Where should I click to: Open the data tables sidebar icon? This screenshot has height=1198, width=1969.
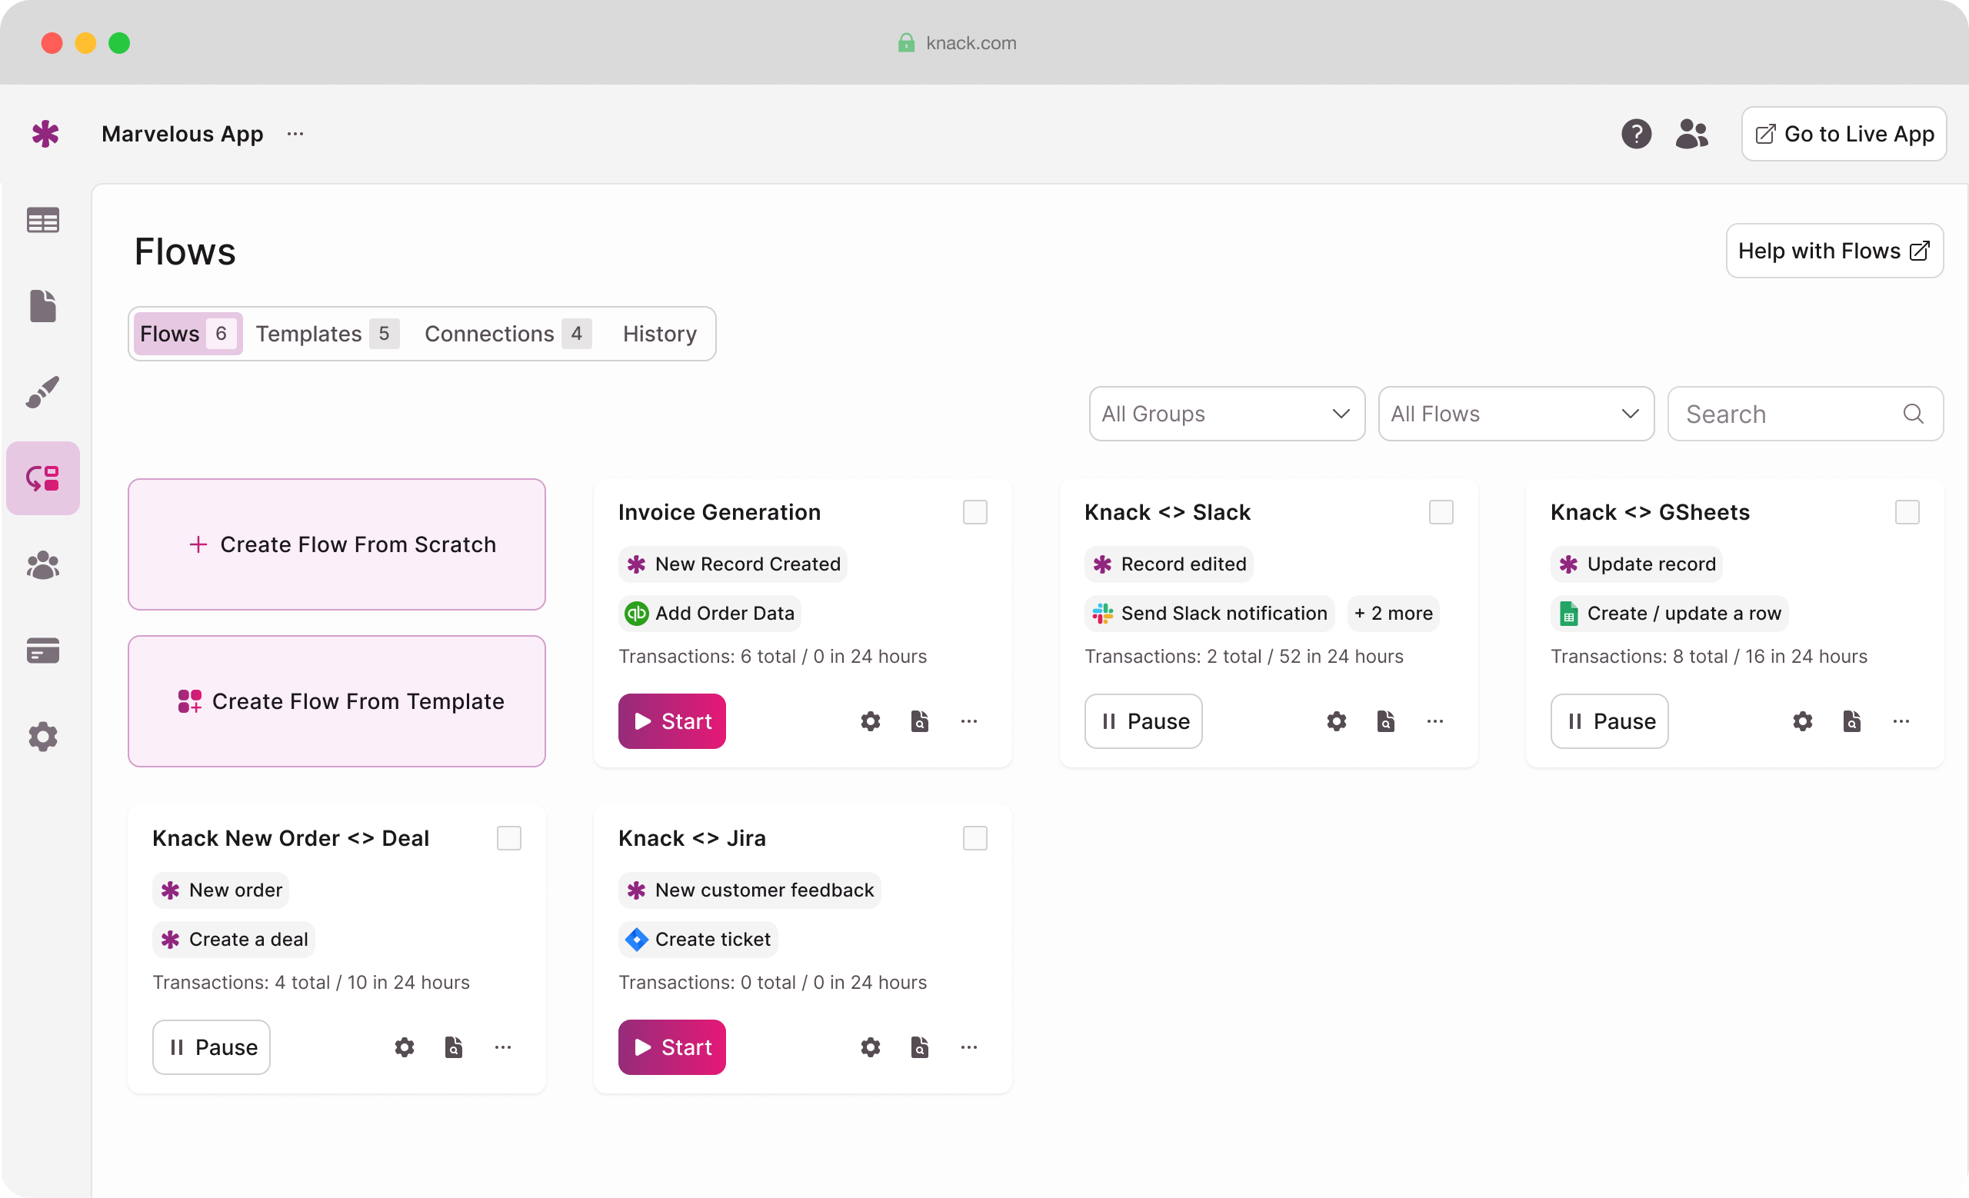[x=43, y=221]
